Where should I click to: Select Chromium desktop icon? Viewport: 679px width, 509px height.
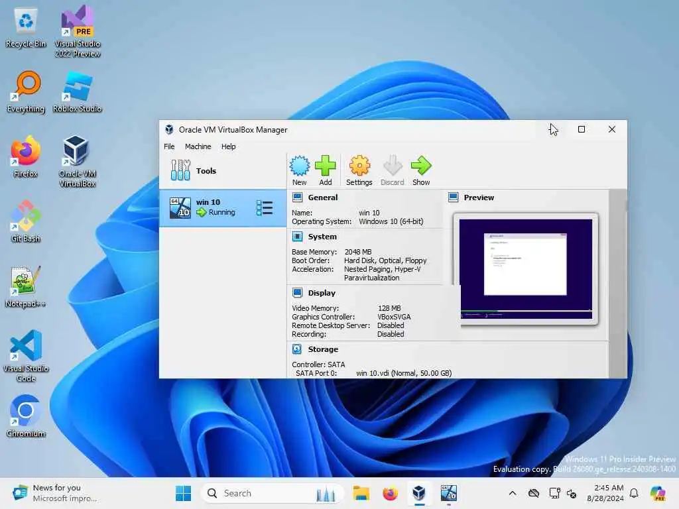click(x=26, y=416)
